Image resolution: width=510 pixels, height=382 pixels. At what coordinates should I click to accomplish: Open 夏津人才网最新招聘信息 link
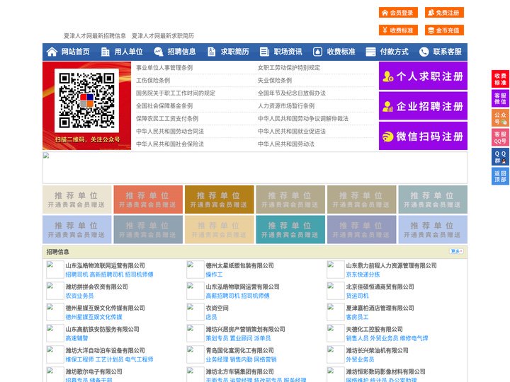coord(95,36)
